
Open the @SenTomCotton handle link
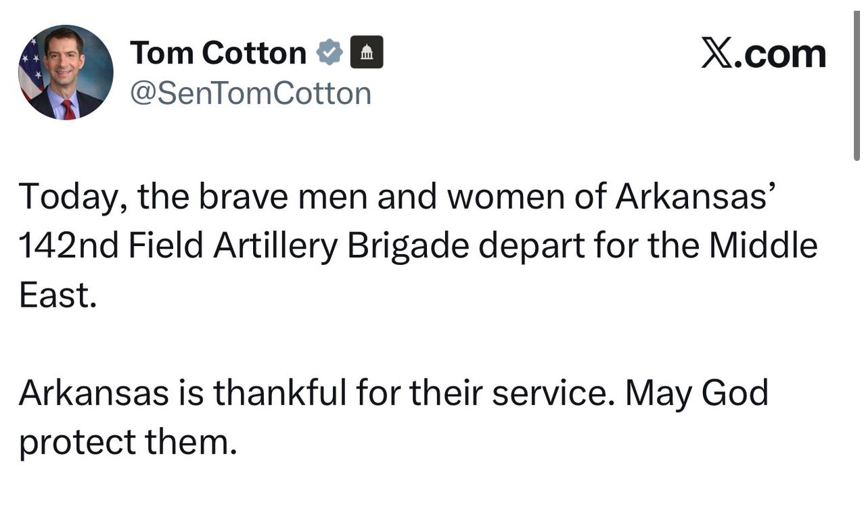(x=250, y=93)
